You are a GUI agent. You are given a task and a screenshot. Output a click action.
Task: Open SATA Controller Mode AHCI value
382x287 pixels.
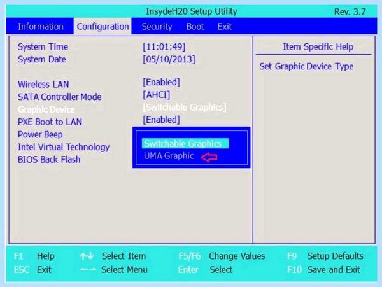(x=157, y=95)
